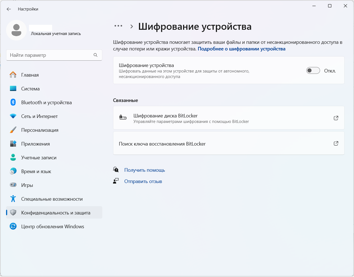Viewport: 354px width, 277px height.
Task: Click the gamepad icon for Игры
Action: coord(13,185)
